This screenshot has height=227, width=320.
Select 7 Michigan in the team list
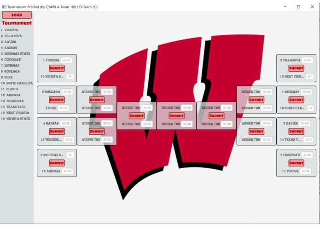click(x=10, y=65)
